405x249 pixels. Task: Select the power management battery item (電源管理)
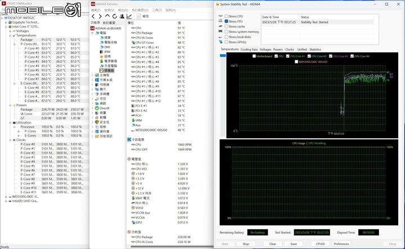(108, 61)
